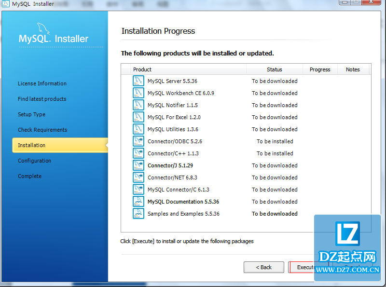Click the Product column header

click(189, 69)
